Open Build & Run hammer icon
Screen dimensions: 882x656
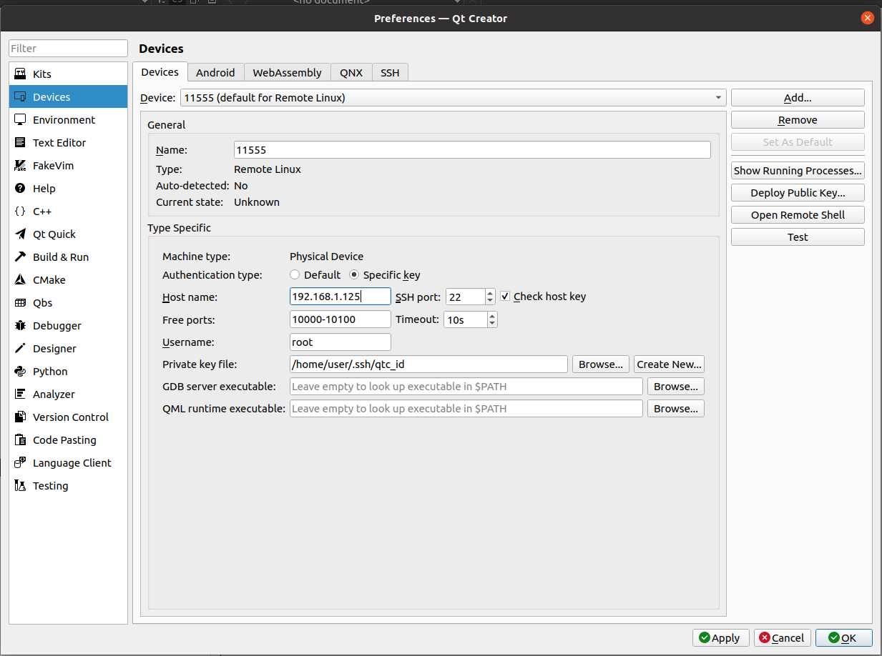click(20, 257)
